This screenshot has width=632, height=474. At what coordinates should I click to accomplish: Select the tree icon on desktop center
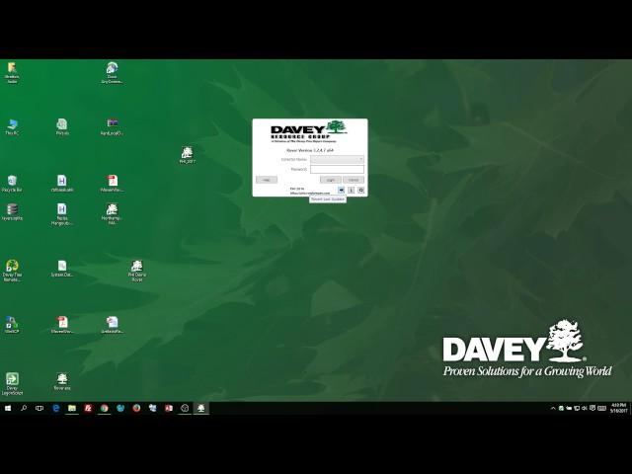187,154
